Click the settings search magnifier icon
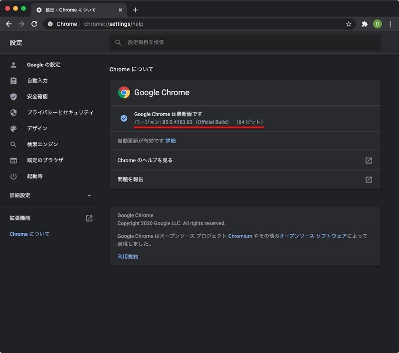The height and width of the screenshot is (353, 399). click(x=118, y=42)
